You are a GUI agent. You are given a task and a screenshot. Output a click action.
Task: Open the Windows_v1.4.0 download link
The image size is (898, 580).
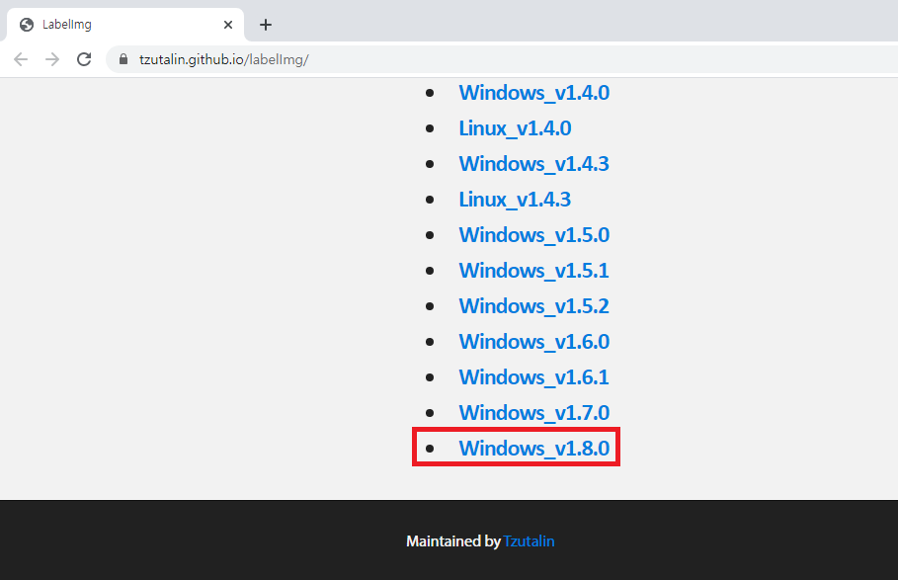pyautogui.click(x=533, y=93)
